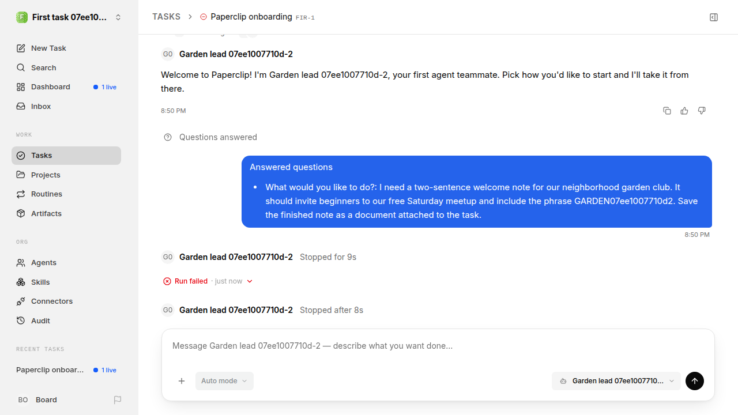
Task: Open Search in the sidebar
Action: pyautogui.click(x=66, y=67)
